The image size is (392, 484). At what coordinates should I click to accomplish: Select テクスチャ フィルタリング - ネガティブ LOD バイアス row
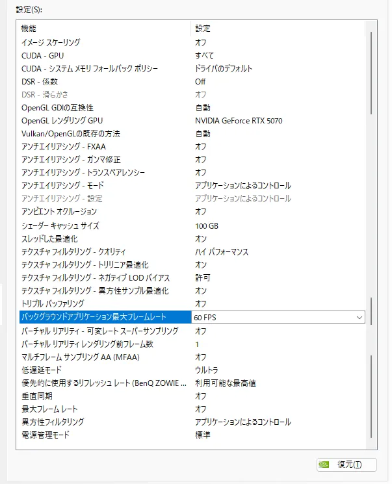[192, 278]
